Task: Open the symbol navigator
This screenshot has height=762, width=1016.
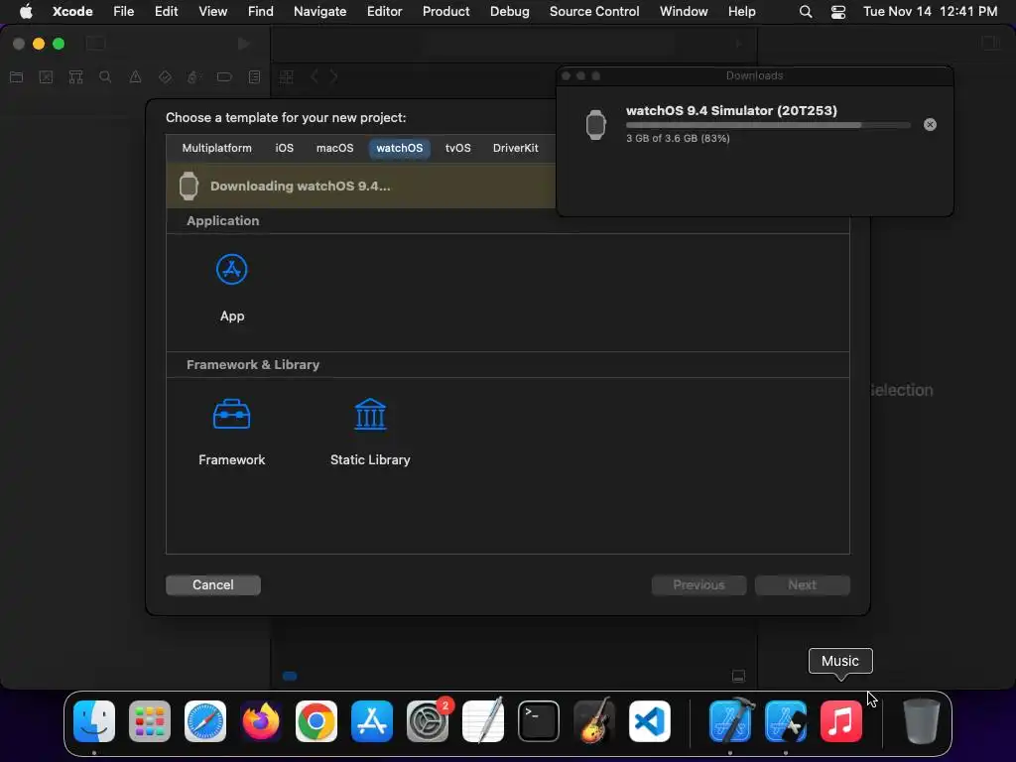Action: click(75, 77)
